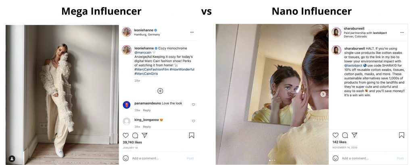
Task: Like the leoniehanne post with heart icon
Action: pos(126,135)
